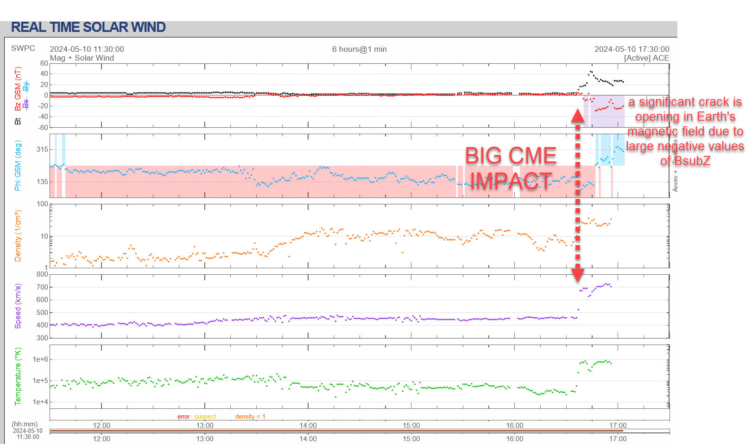Screen dimensions: 752x444
Task: Select the SWPC label in the header
Action: click(x=23, y=49)
